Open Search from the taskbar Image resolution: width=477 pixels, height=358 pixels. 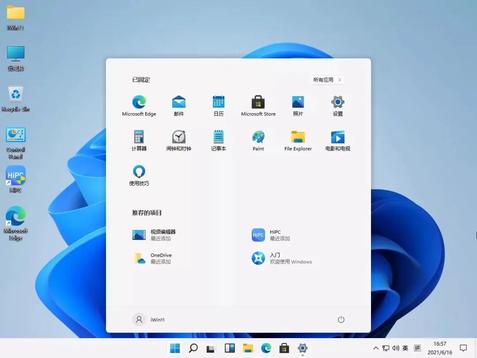click(x=193, y=349)
